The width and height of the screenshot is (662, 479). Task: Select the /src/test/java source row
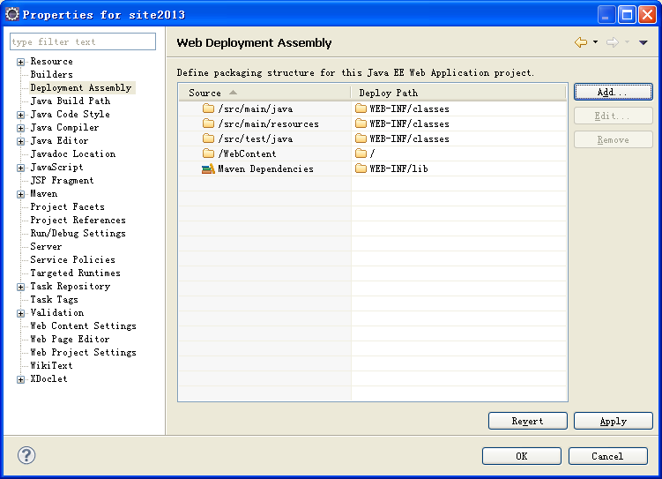pos(264,138)
